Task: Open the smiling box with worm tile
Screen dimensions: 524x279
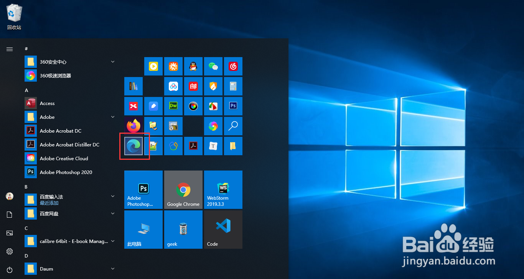Action: coord(153,126)
